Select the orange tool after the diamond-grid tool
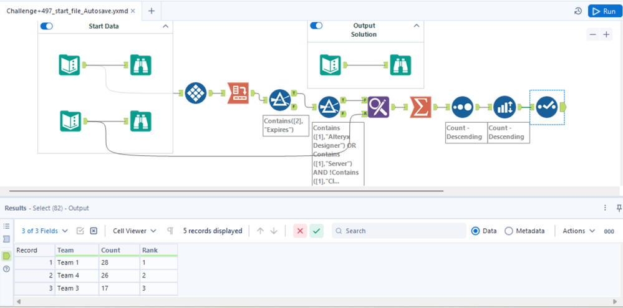The width and height of the screenshot is (623, 308). pyautogui.click(x=238, y=93)
